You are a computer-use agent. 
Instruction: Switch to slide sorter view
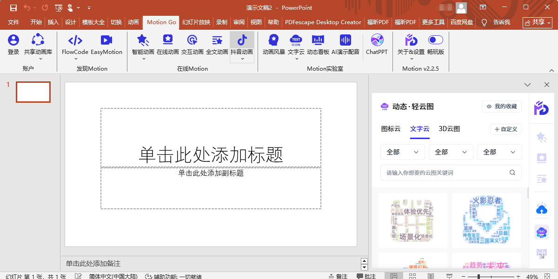(412, 276)
